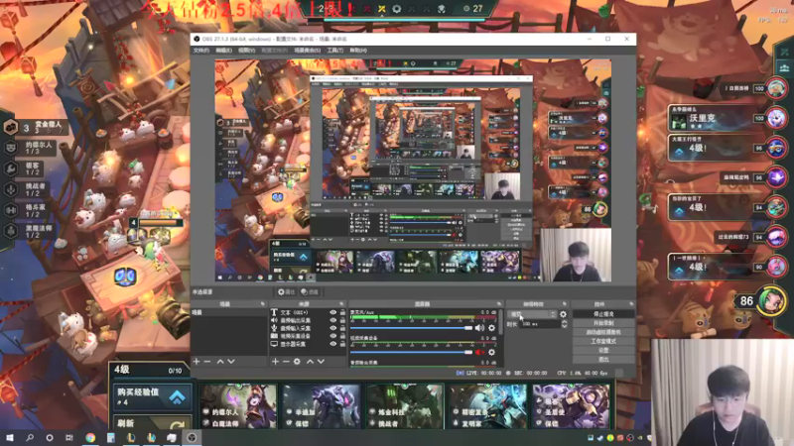The height and width of the screenshot is (446, 794).
Task: Open the 场景集合(S) menu in OBS
Action: pos(307,51)
